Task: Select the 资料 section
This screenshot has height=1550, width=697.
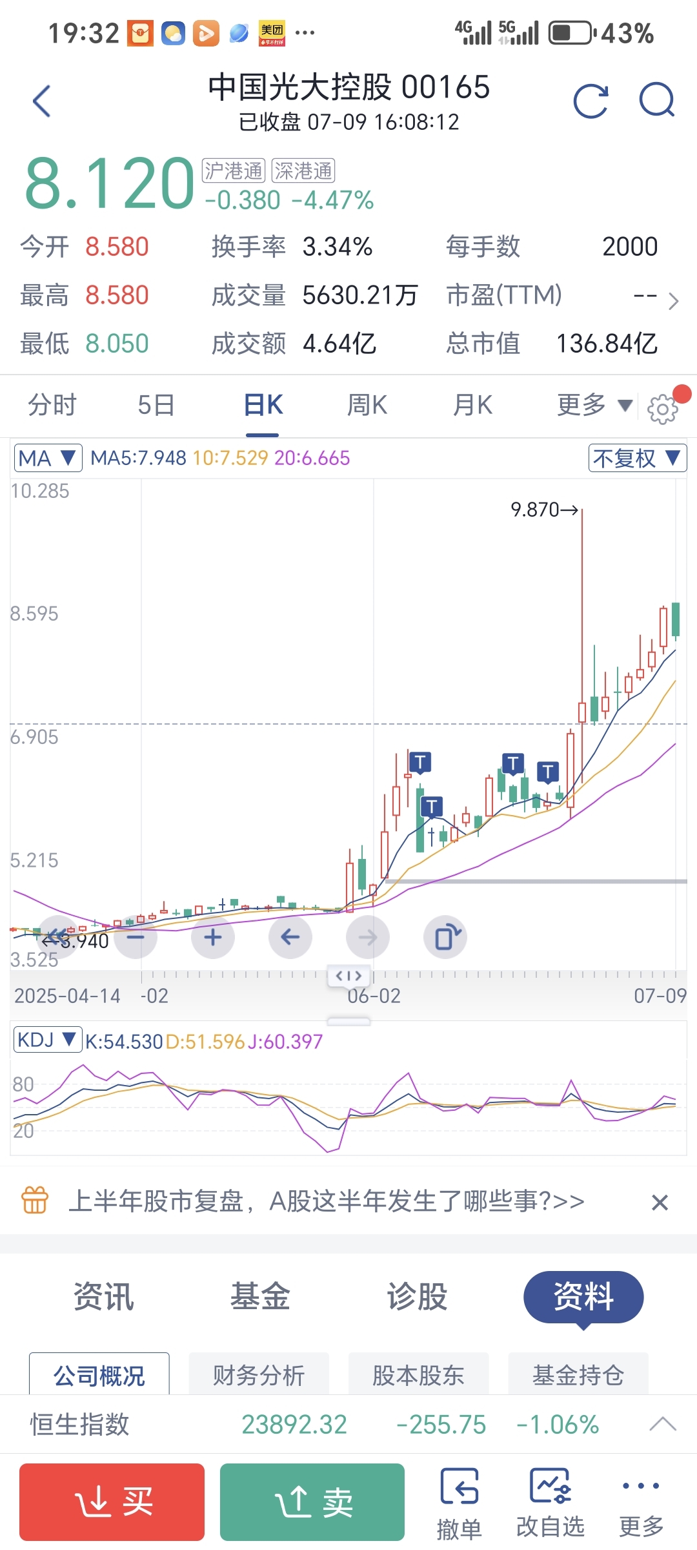Action: point(583,1297)
